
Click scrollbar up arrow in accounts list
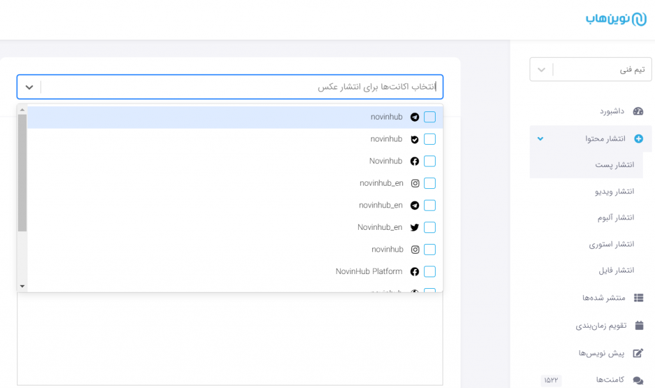(22, 109)
